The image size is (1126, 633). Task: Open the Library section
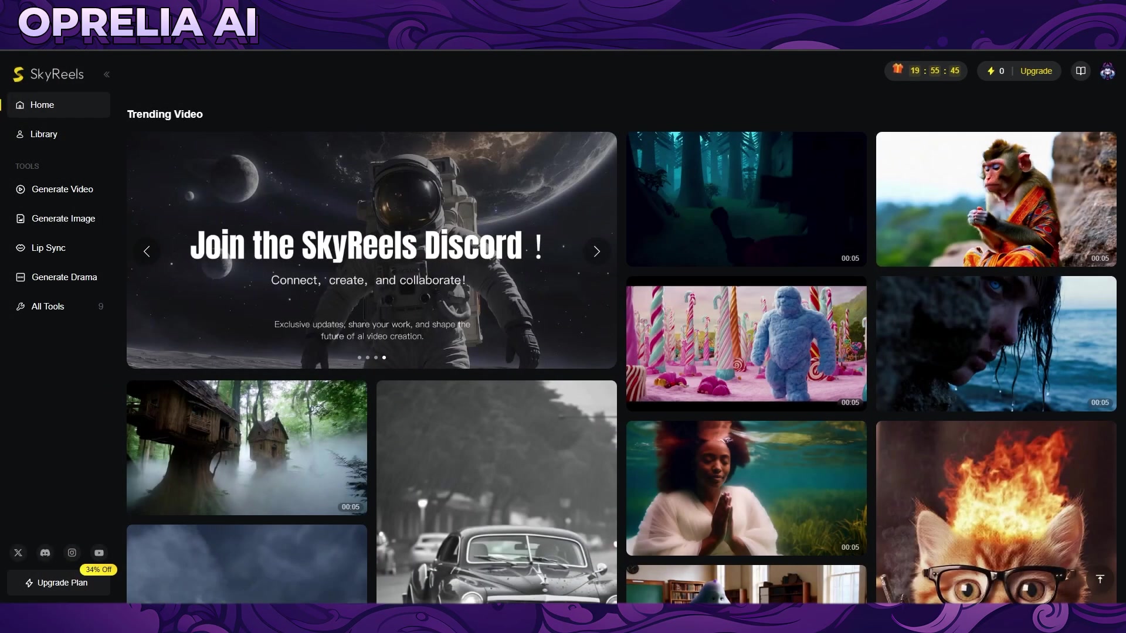point(59,134)
